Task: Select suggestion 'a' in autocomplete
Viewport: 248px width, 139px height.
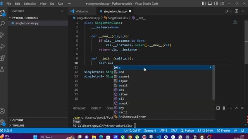Action: pos(163,68)
